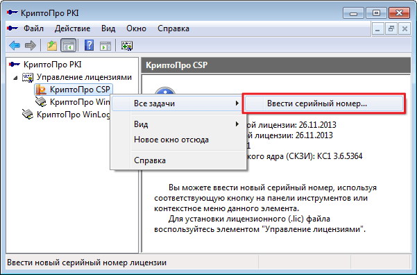Toggle the Show/Hide console tree icon
Image resolution: width=417 pixels, height=275 pixels.
point(69,45)
